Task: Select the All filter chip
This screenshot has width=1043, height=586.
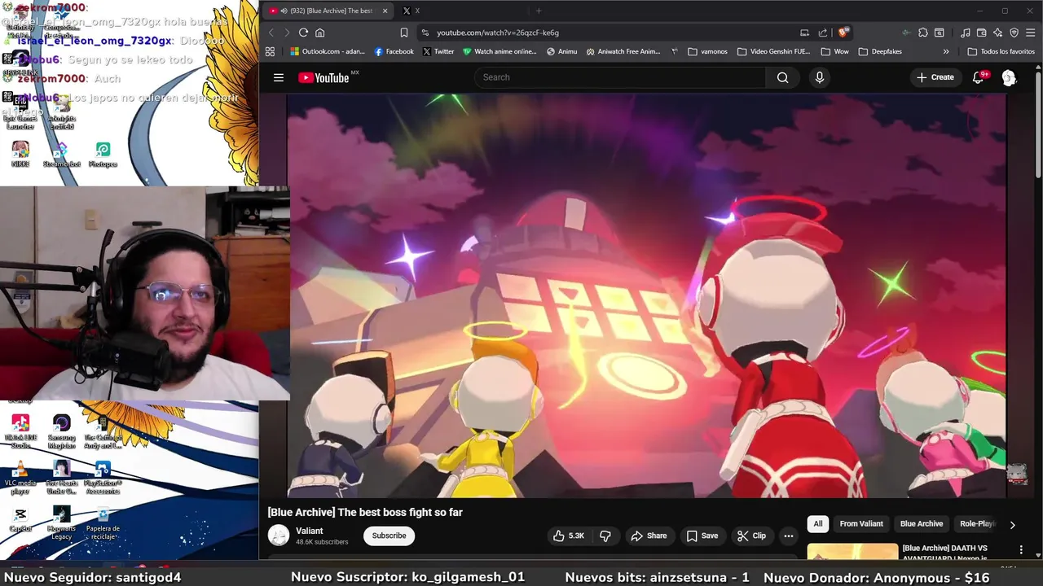Action: [818, 524]
